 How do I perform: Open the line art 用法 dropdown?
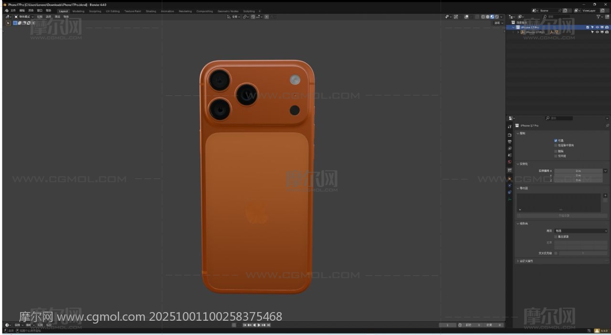coord(580,231)
